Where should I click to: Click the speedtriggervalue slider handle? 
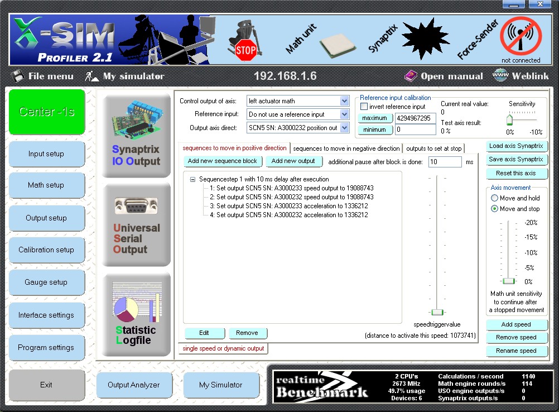(437, 312)
